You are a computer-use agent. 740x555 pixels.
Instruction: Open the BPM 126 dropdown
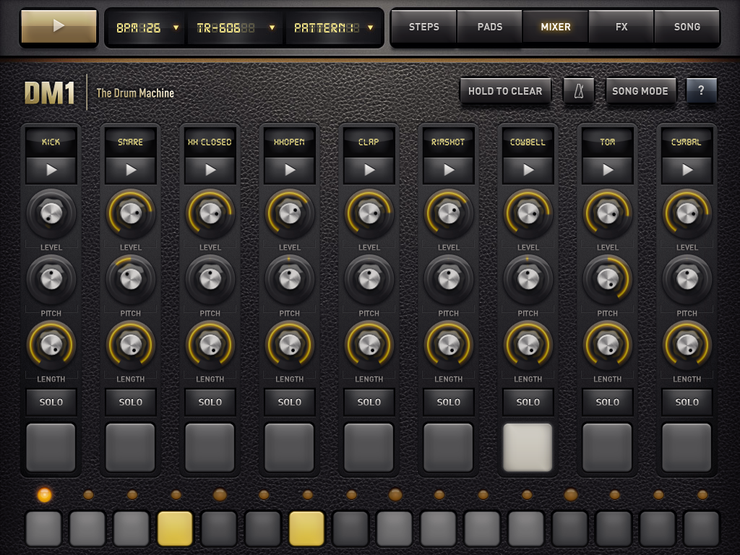click(147, 28)
